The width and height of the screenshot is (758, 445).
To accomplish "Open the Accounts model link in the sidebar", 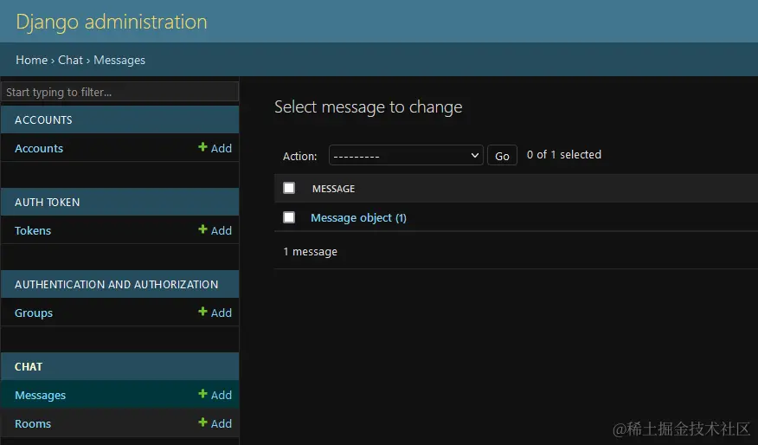I will (x=39, y=149).
